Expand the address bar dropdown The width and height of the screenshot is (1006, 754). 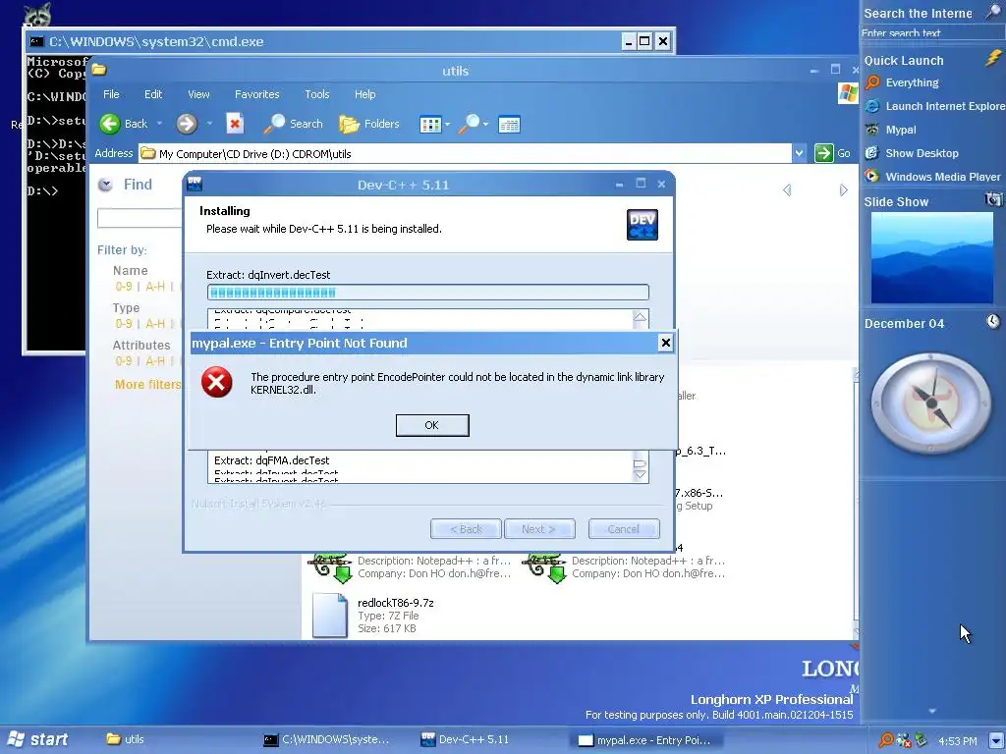(x=800, y=154)
